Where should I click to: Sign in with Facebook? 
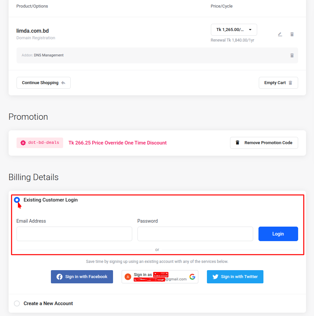pyautogui.click(x=82, y=277)
